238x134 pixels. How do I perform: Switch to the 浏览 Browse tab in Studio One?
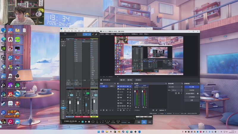click(150, 122)
